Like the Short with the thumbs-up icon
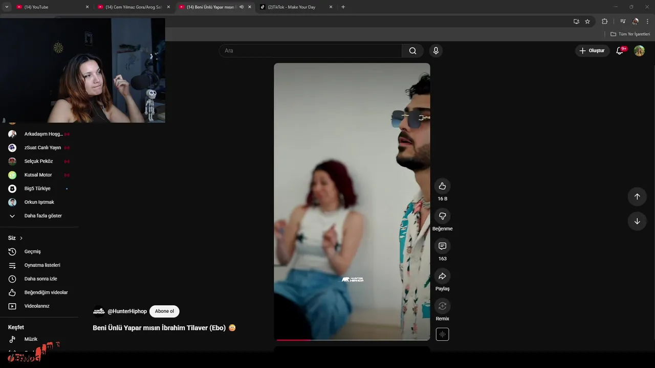 442,186
